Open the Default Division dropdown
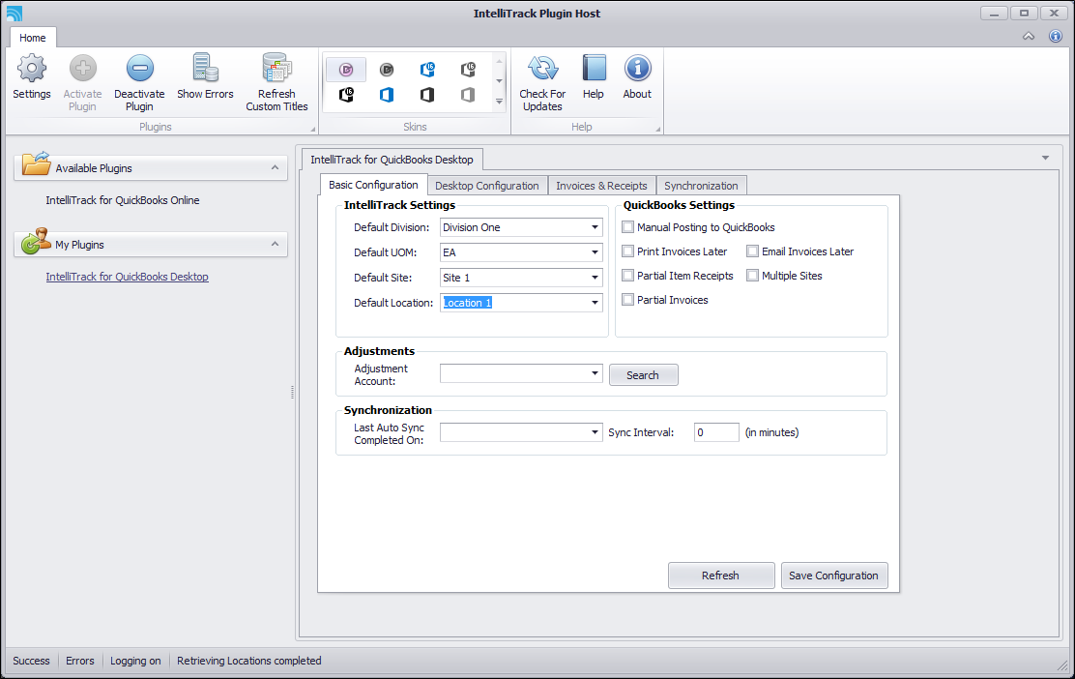 click(x=595, y=227)
